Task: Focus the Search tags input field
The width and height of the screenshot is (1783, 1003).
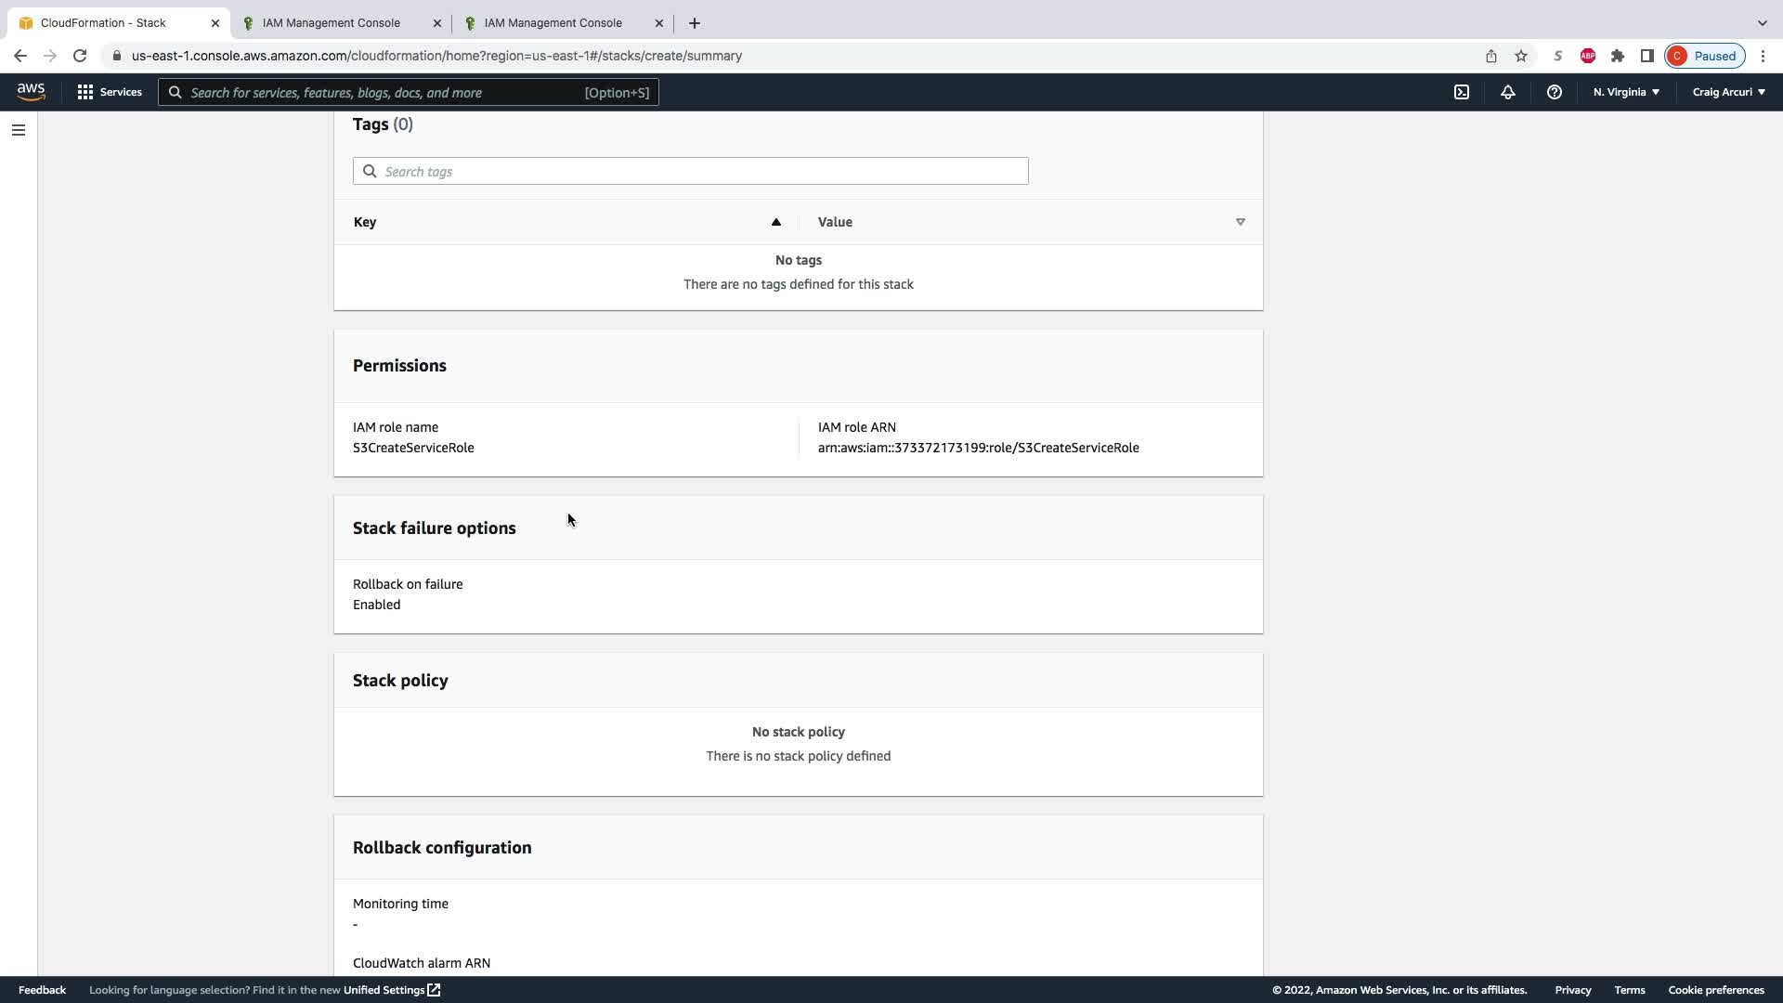Action: tap(691, 171)
